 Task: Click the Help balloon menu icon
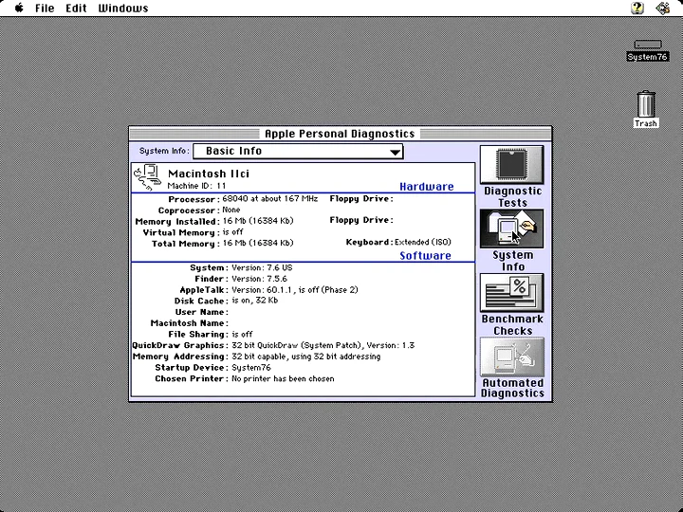pyautogui.click(x=637, y=8)
